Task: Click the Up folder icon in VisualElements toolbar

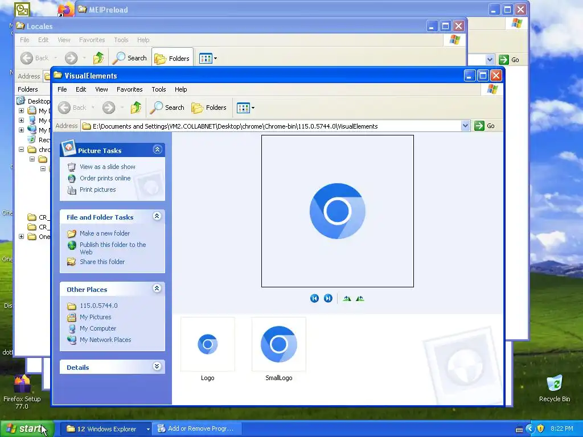Action: point(136,108)
